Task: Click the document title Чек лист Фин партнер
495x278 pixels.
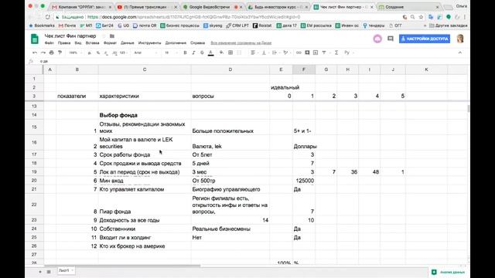Action: pos(70,36)
